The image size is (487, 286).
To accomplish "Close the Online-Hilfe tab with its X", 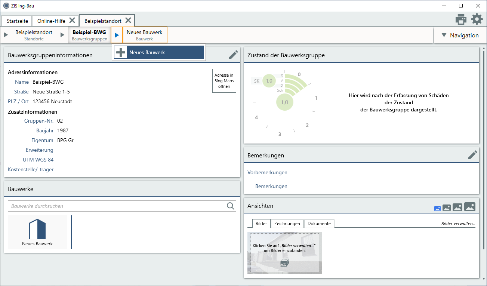I will 72,20.
